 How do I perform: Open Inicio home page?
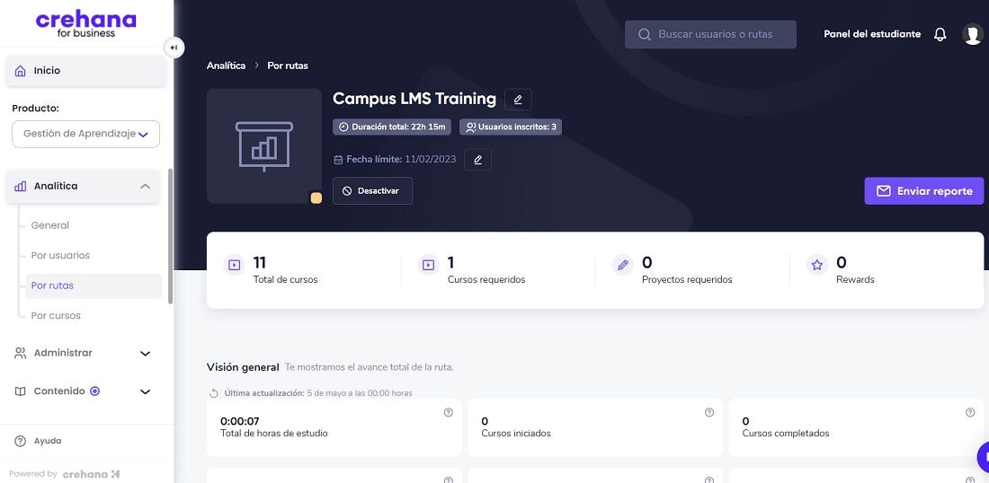click(86, 71)
